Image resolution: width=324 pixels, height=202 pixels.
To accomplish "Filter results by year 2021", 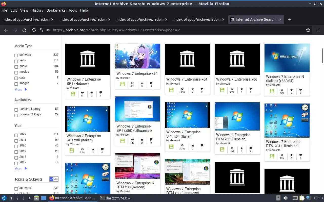I will click(16, 141).
